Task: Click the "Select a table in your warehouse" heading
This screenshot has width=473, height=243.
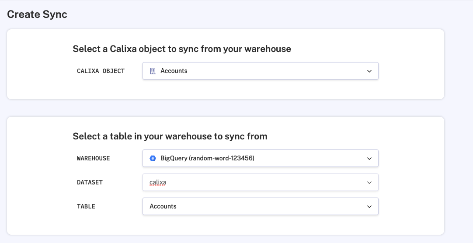Action: (x=170, y=136)
